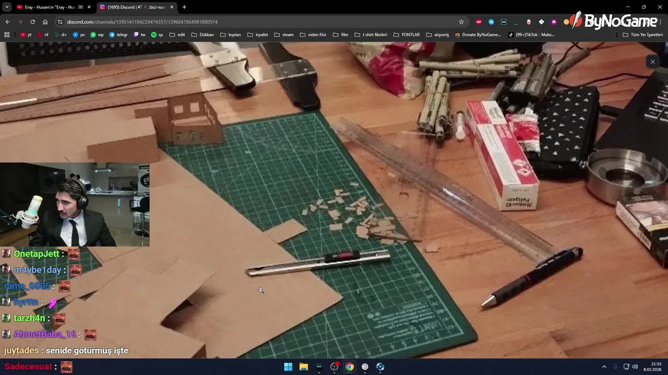Show hidden system tray icons

click(604, 367)
